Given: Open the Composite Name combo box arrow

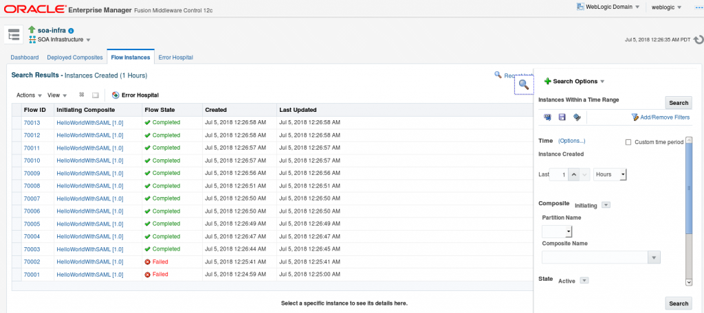Looking at the screenshot, I should click(654, 257).
